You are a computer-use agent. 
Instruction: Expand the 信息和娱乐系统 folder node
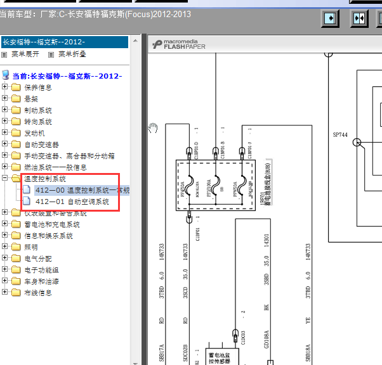4,235
